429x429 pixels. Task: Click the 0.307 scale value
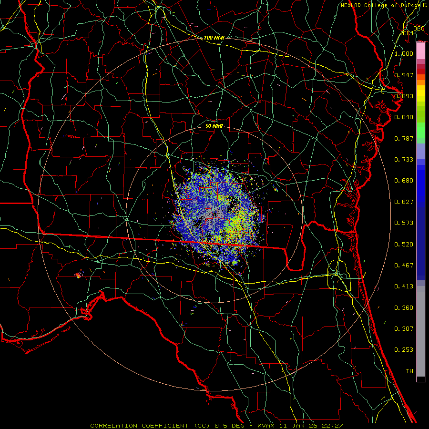coord(404,329)
